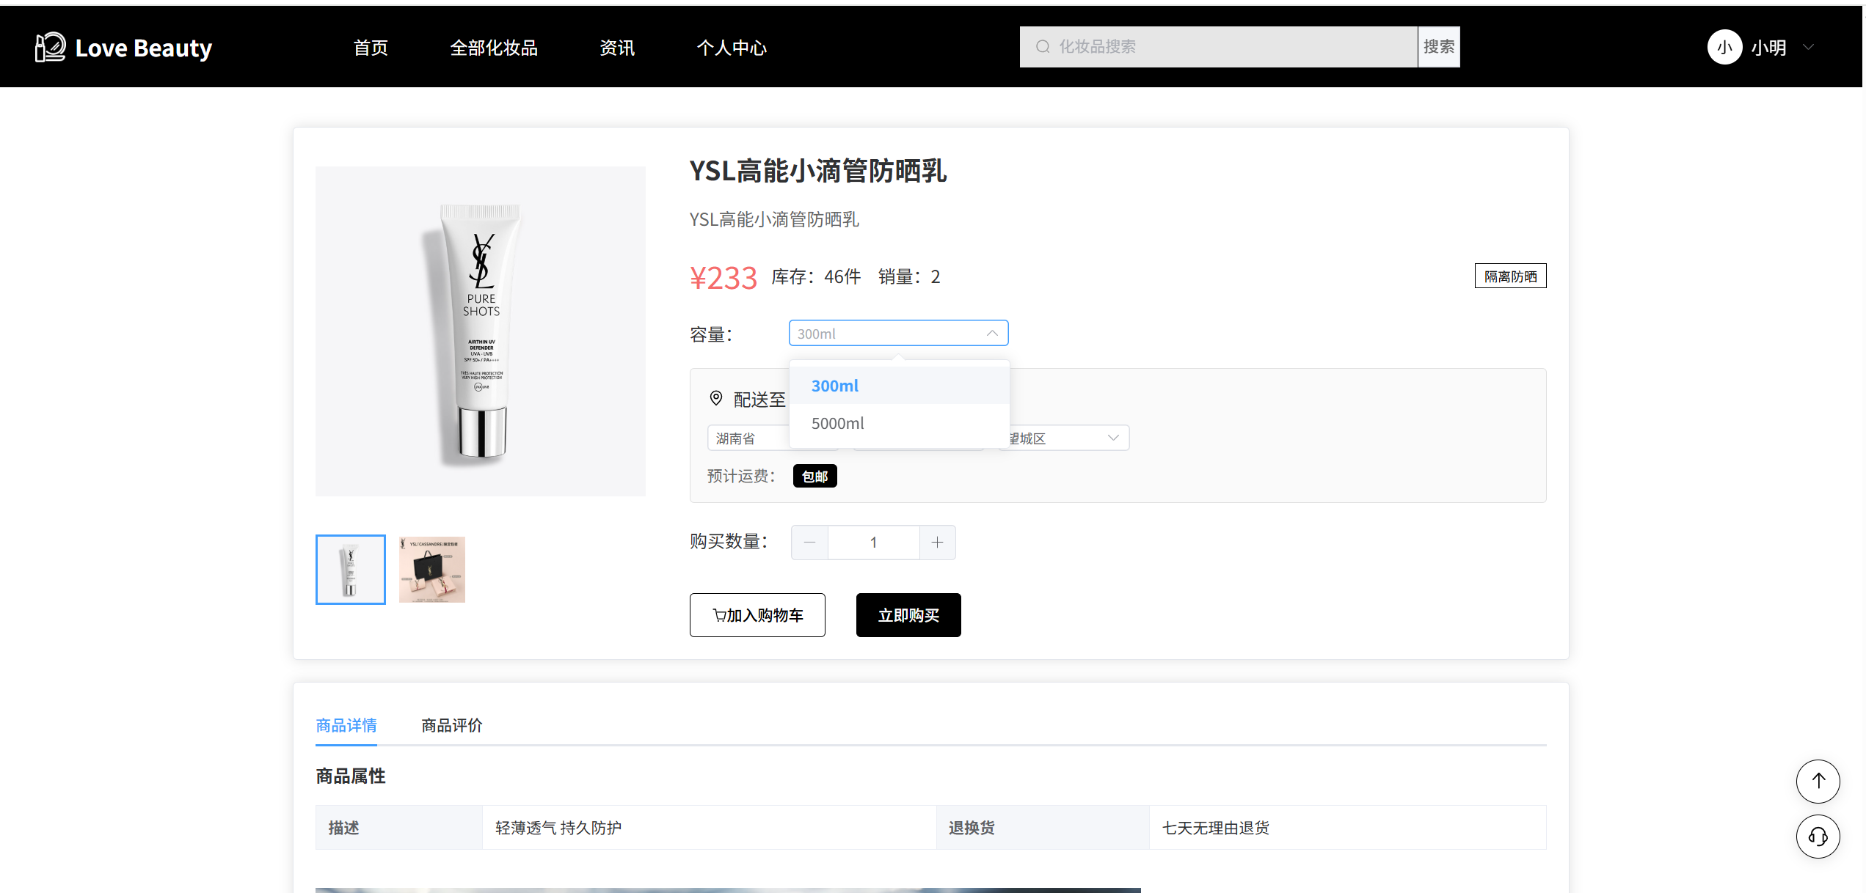Switch to the 商品评价 tab
Screen dimensions: 1866x893
(451, 725)
